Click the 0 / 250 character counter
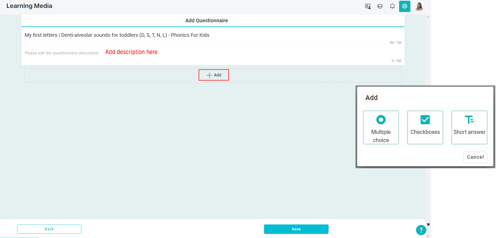Viewport: 502px width, 238px height. (396, 61)
